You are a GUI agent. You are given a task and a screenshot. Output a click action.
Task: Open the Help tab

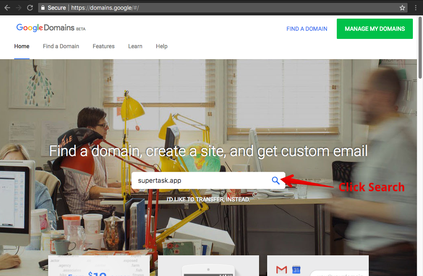[x=162, y=47]
